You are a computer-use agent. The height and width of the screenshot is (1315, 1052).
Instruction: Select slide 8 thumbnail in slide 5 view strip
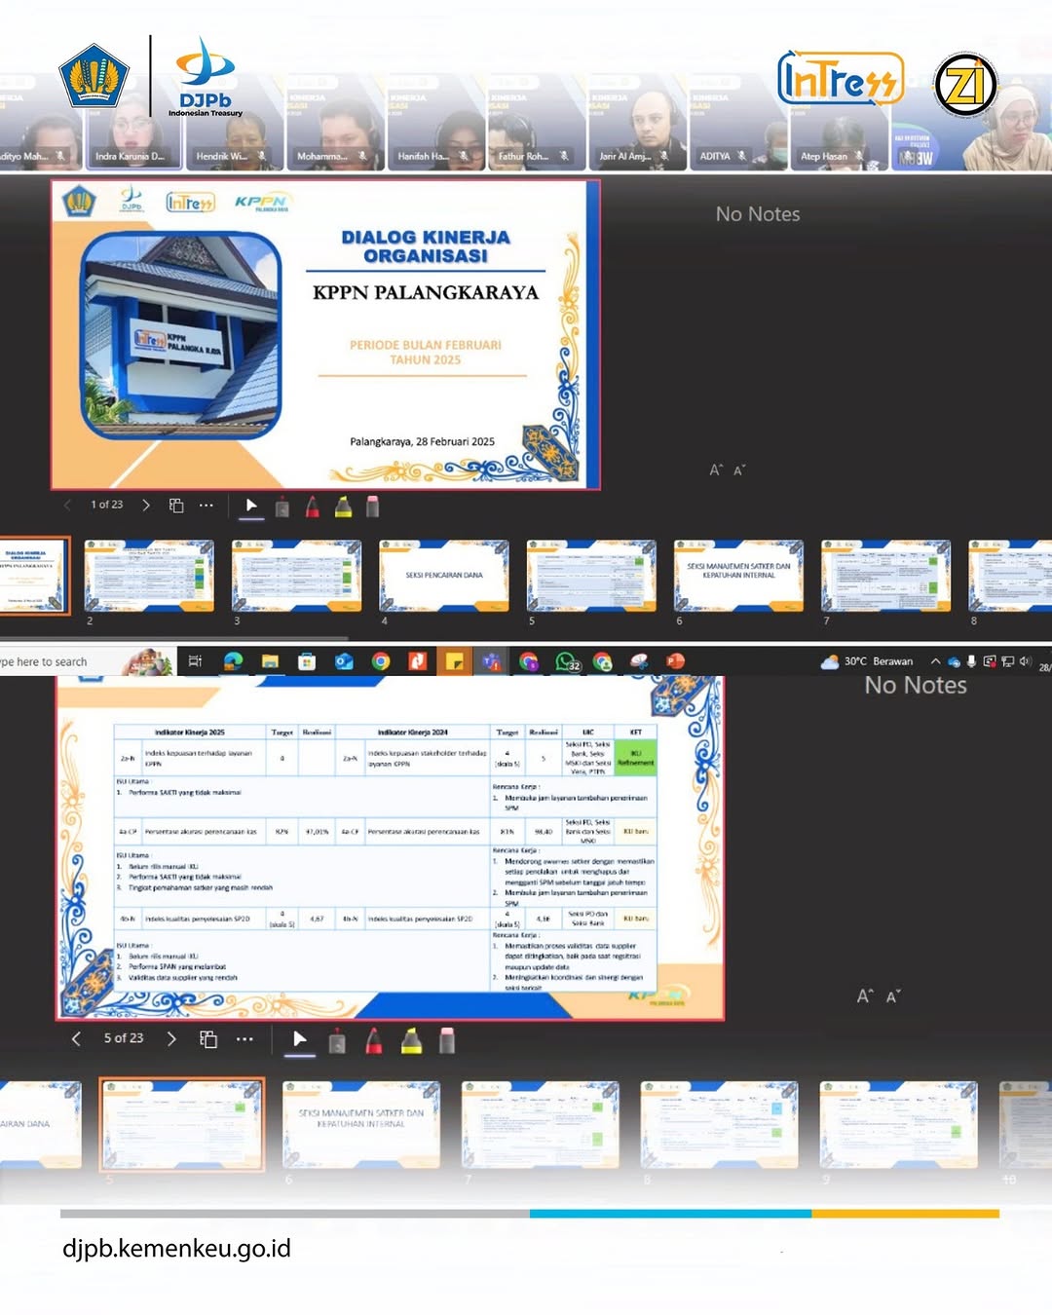click(x=719, y=1124)
